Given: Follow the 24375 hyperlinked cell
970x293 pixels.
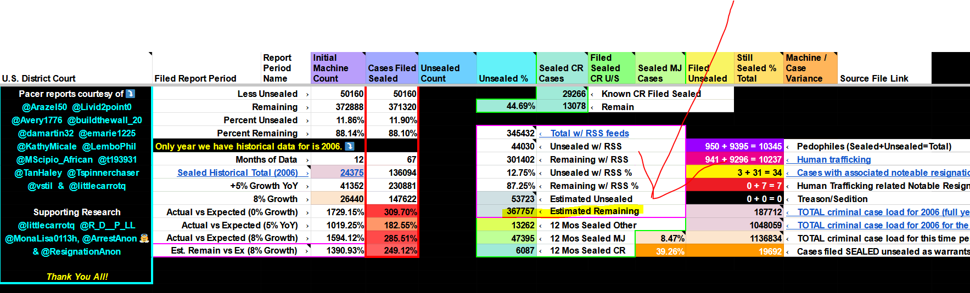Looking at the screenshot, I should click(x=352, y=173).
